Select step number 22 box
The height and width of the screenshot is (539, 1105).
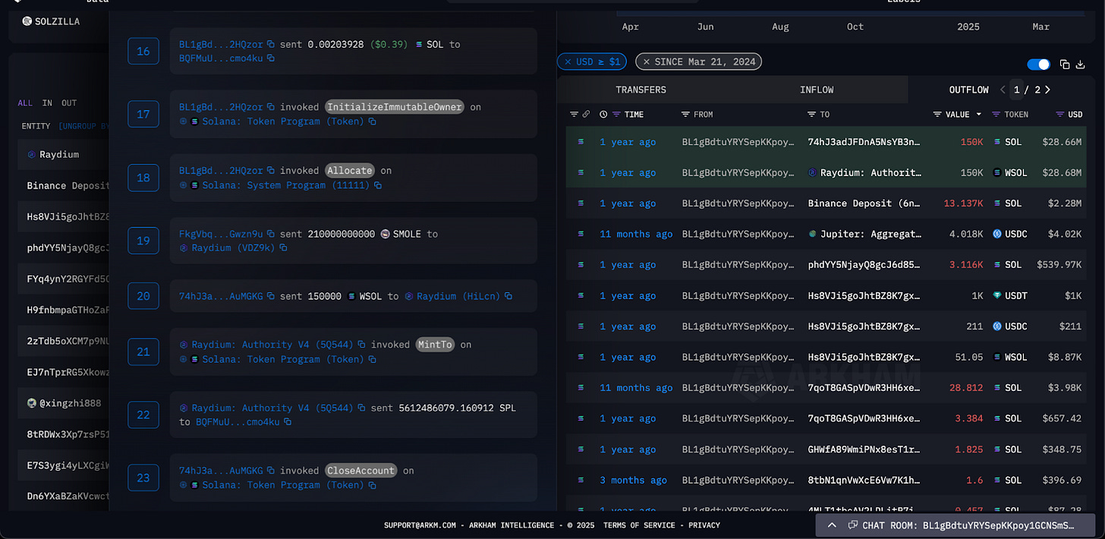coord(143,414)
